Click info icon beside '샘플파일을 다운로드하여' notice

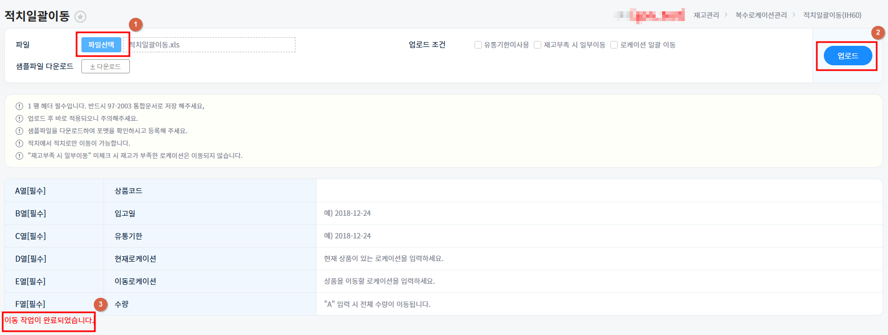pyautogui.click(x=19, y=131)
